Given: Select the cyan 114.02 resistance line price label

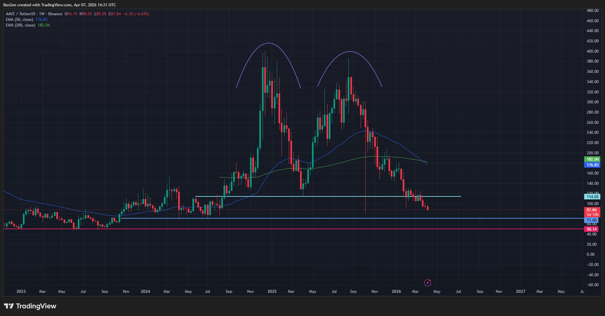Looking at the screenshot, I should 592,196.
